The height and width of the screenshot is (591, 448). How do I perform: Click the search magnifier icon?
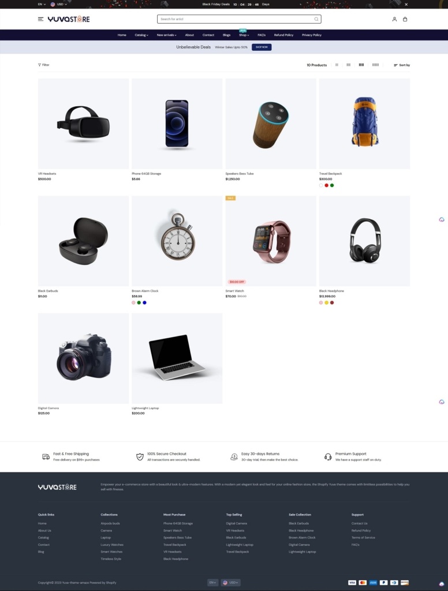point(316,19)
